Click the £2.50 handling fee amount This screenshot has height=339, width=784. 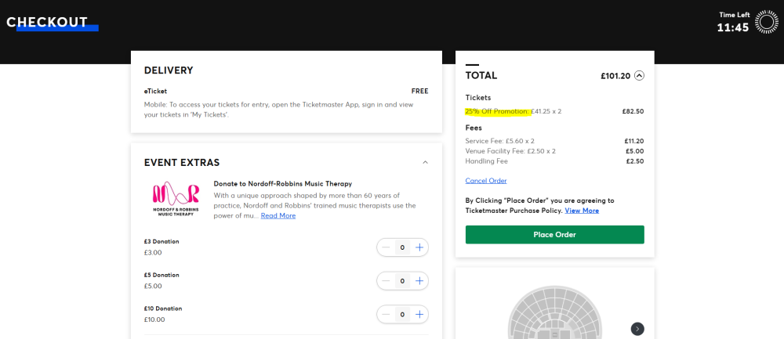pyautogui.click(x=634, y=161)
